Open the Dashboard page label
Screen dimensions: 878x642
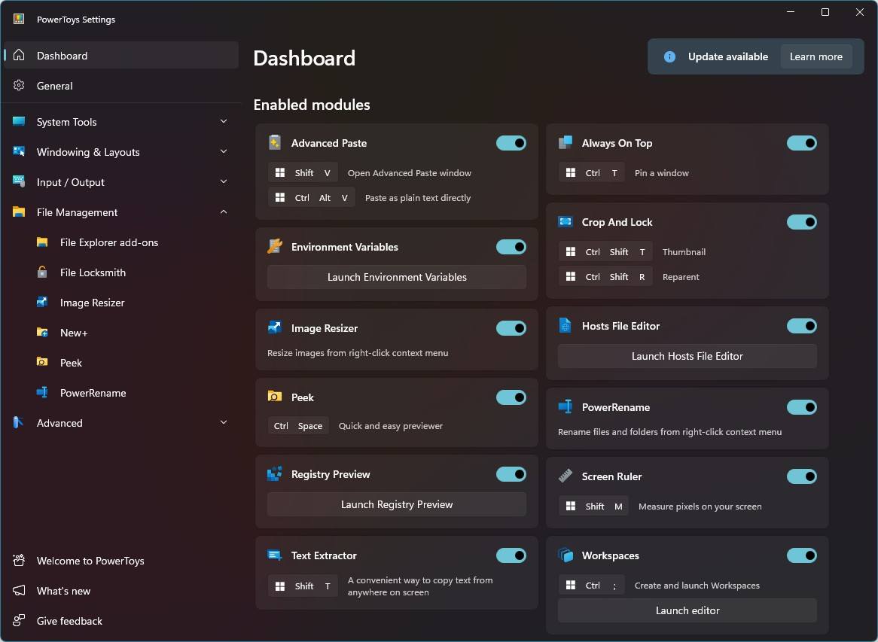[x=62, y=56]
